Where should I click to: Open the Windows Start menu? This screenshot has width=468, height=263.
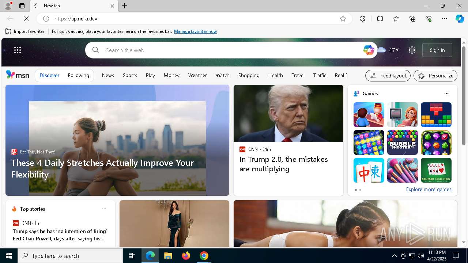click(9, 256)
